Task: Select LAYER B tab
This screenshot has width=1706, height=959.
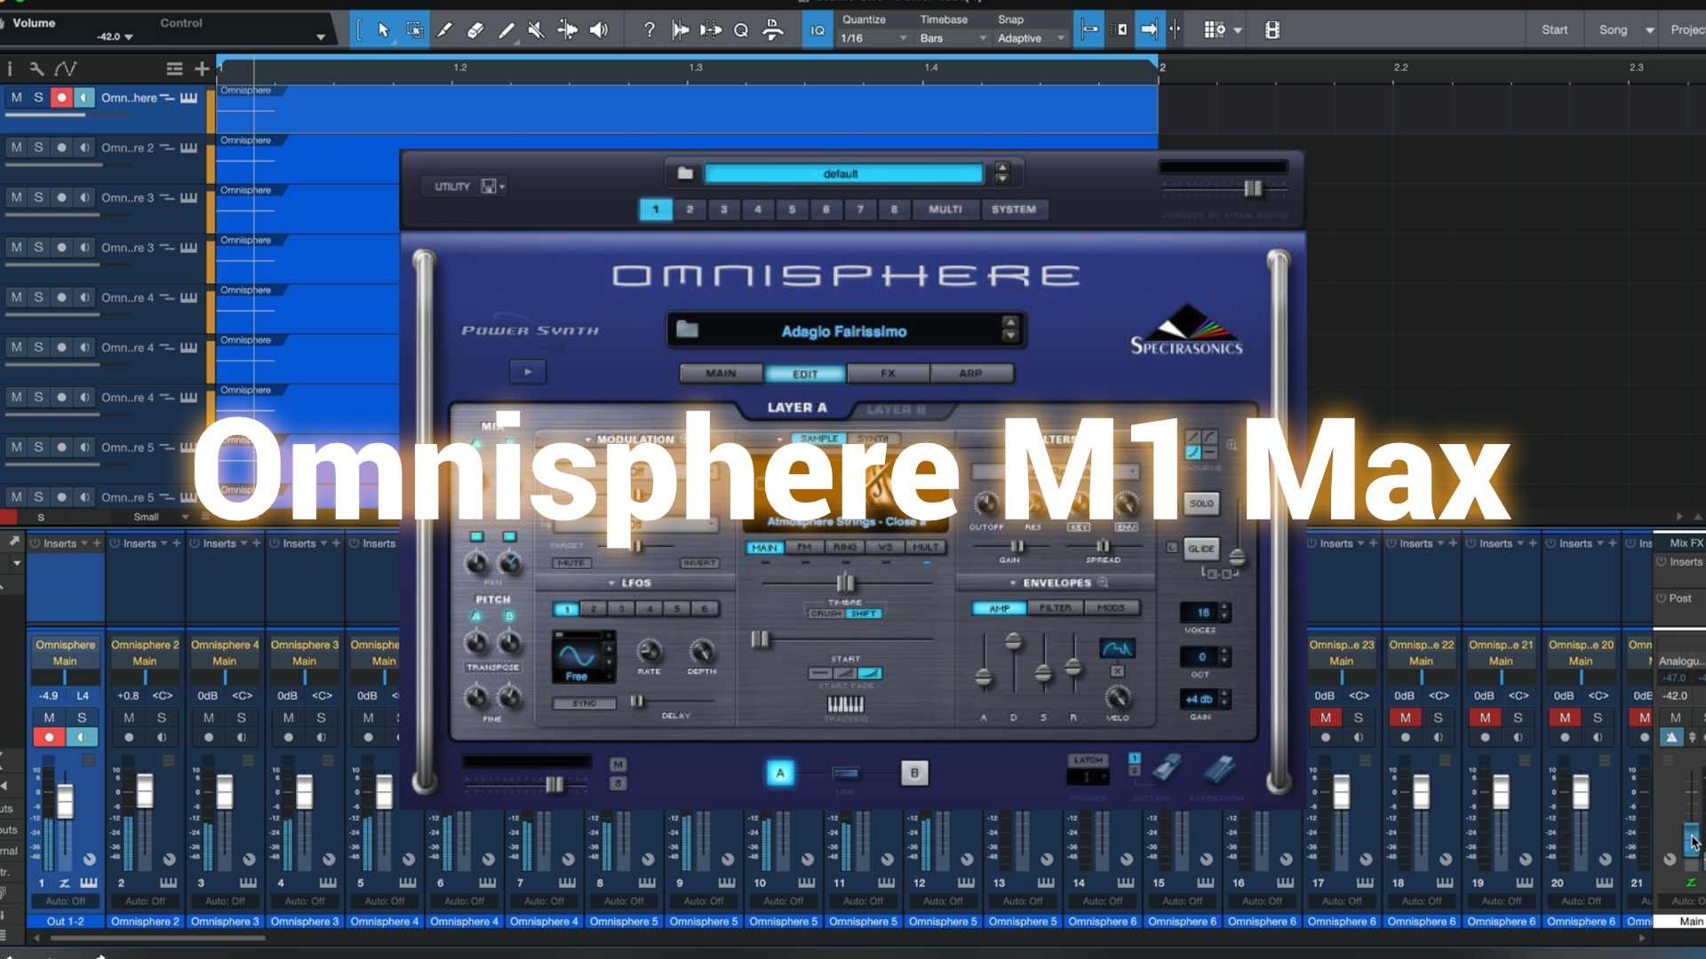Action: point(896,409)
